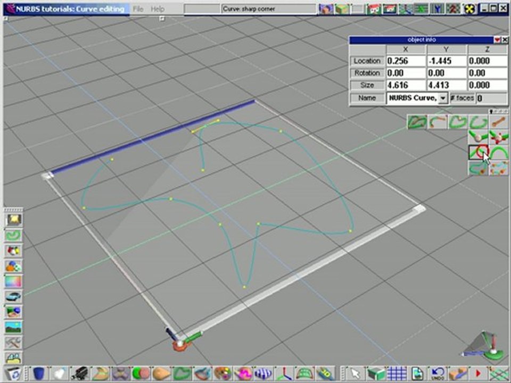Select the dotted curve with orange control points tool
This screenshot has width=511, height=383.
click(499, 168)
